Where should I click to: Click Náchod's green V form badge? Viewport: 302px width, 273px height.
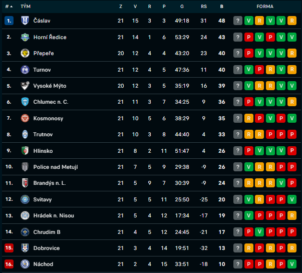[x=292, y=264]
